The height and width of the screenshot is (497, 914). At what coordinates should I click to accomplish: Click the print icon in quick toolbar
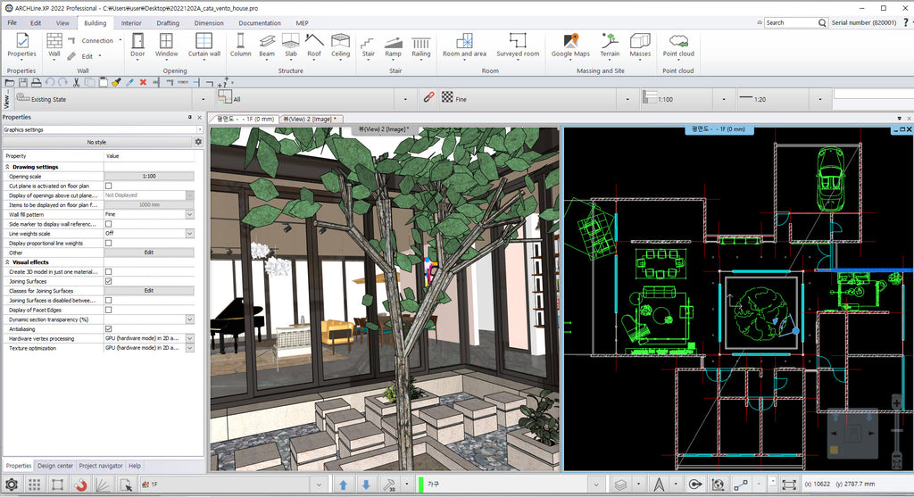click(36, 83)
